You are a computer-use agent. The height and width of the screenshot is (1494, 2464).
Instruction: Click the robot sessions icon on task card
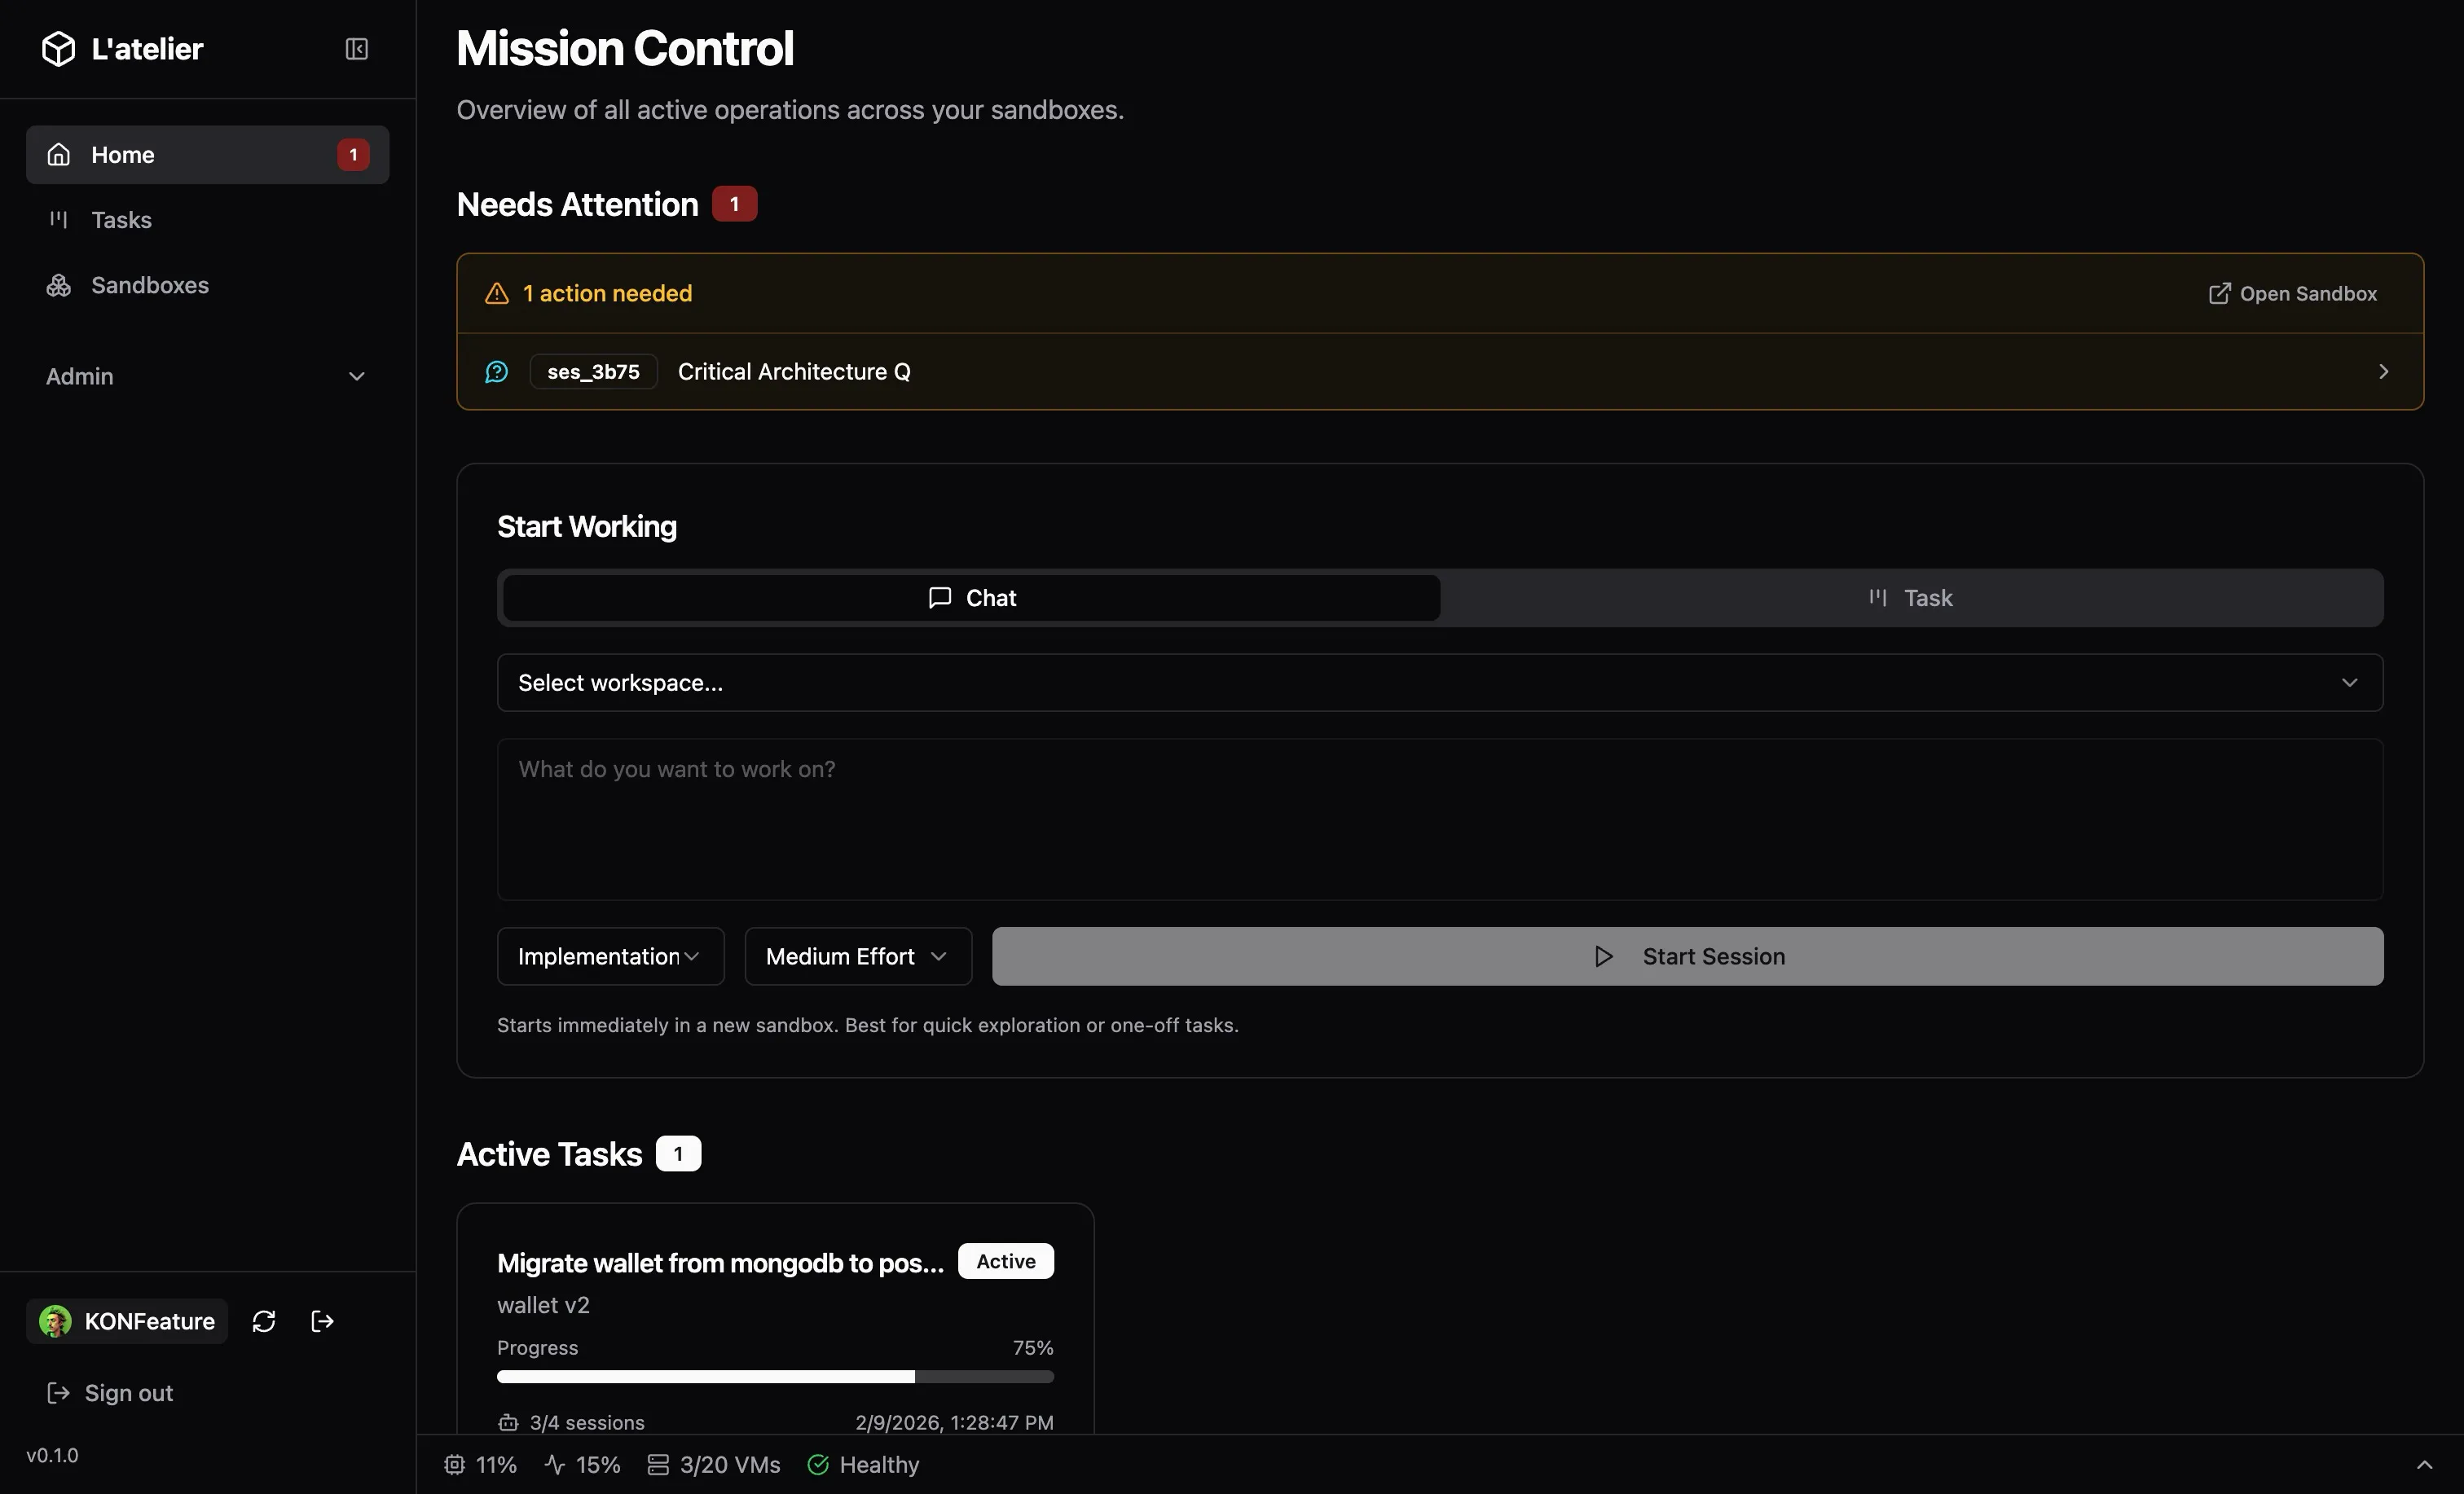(x=508, y=1422)
